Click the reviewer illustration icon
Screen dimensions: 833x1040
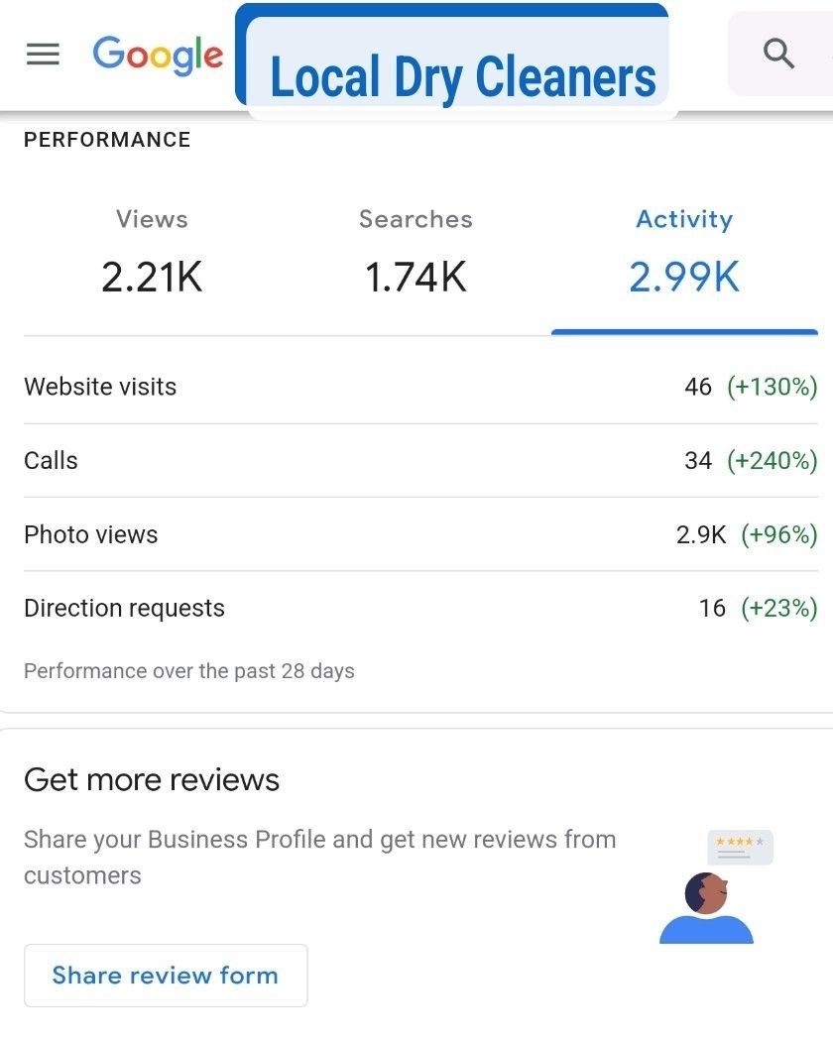pyautogui.click(x=706, y=909)
